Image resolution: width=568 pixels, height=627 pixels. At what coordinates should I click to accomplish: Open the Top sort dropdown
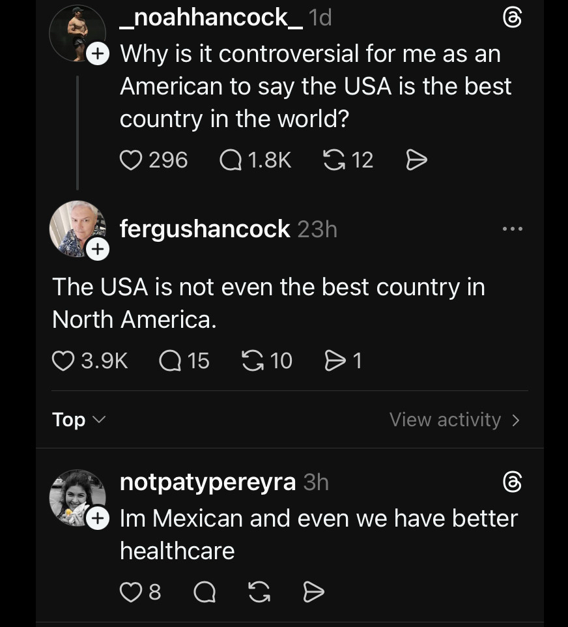click(x=78, y=419)
